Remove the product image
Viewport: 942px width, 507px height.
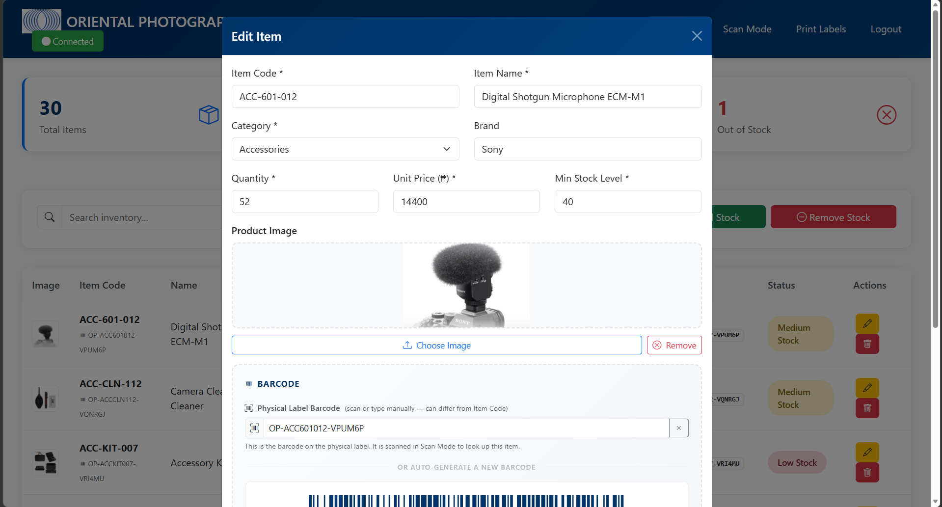674,345
